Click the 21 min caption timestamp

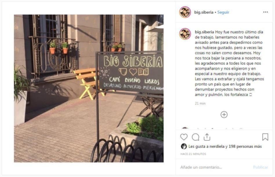[x=200, y=103]
